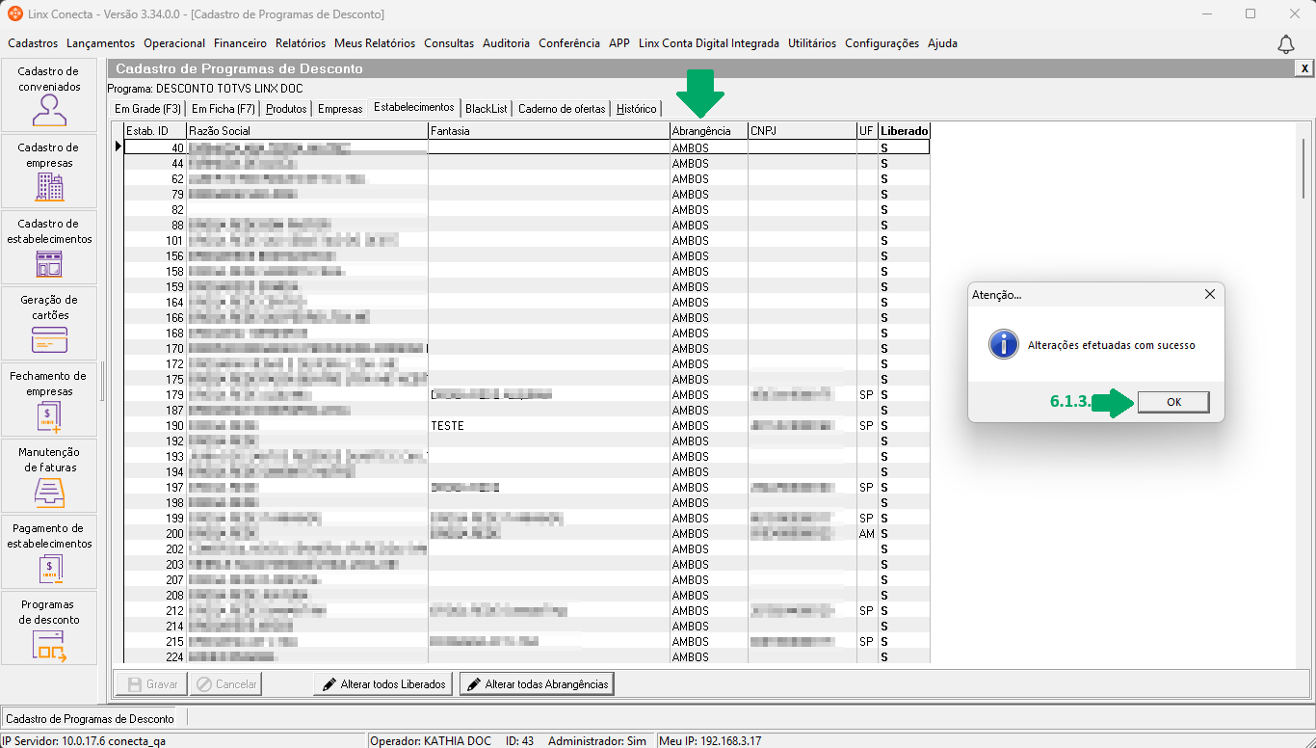Click IP Servidor entry in status bar
1316x748 pixels.
(84, 741)
